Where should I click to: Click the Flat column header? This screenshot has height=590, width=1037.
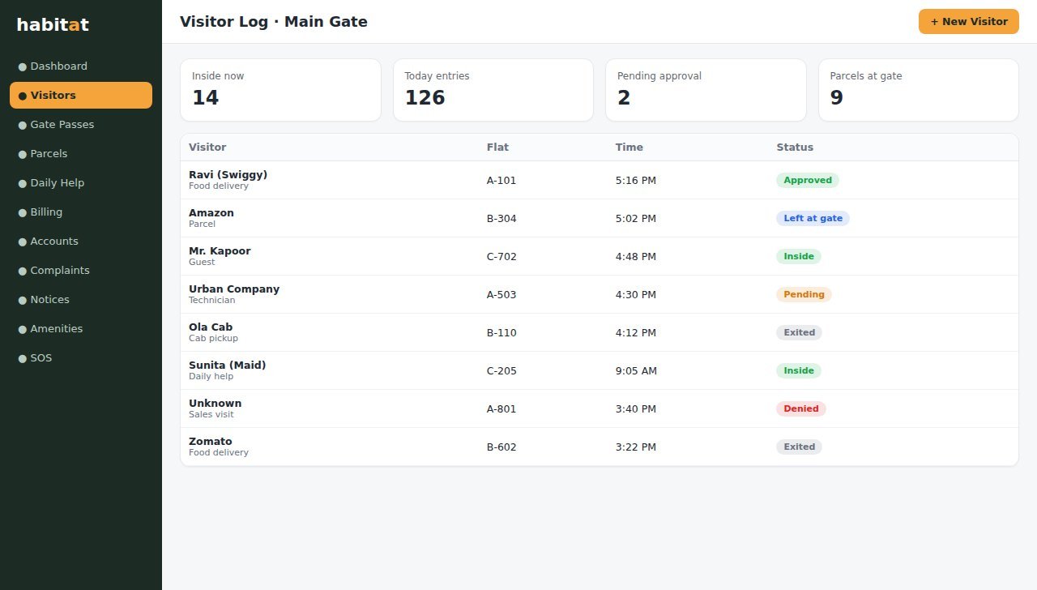[x=497, y=147]
